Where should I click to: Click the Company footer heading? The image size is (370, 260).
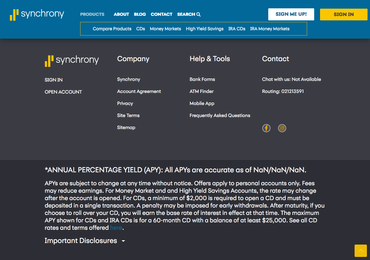pos(133,59)
